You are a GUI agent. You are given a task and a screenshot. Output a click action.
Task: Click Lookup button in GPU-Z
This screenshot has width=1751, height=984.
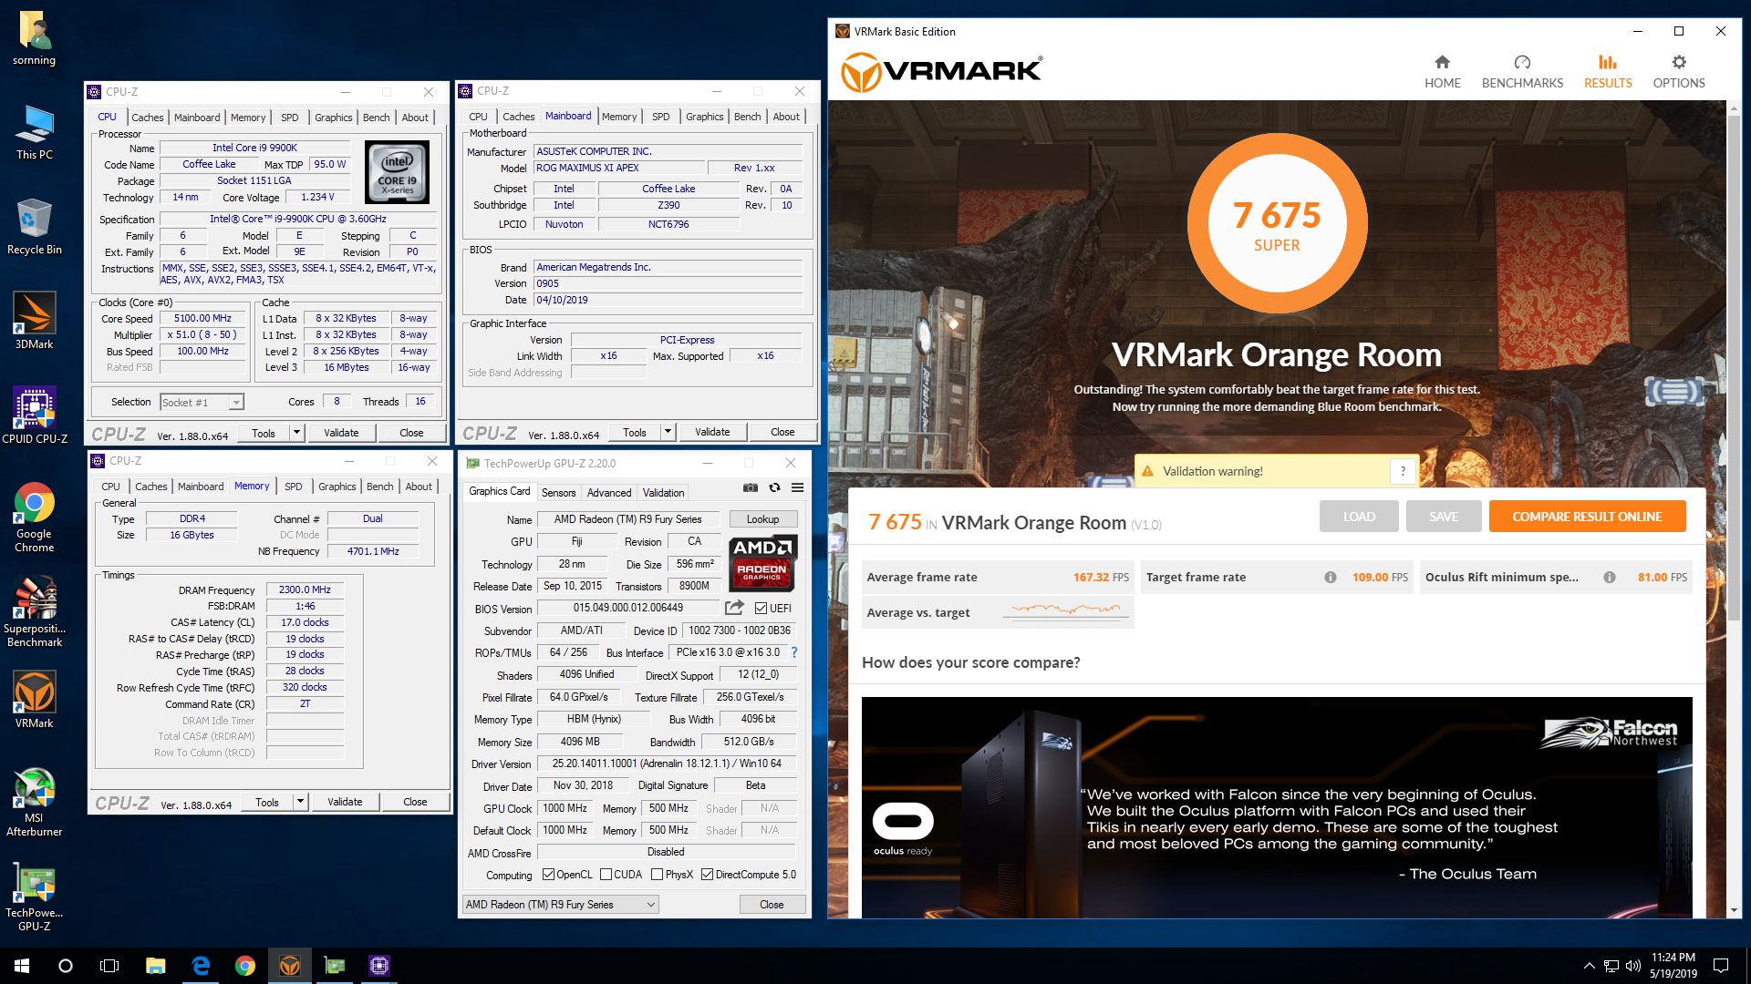(x=763, y=519)
